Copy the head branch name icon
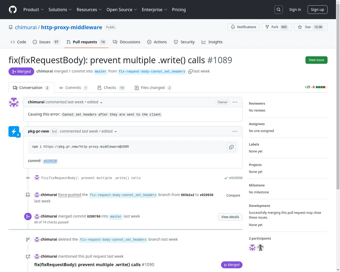The width and height of the screenshot is (340, 272). pos(190,71)
